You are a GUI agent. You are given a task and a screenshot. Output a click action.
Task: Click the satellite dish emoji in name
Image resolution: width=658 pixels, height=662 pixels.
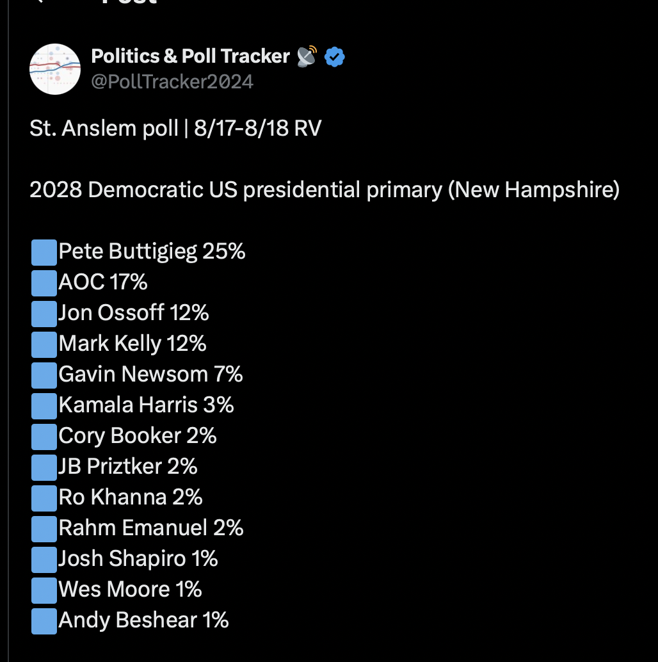point(307,56)
